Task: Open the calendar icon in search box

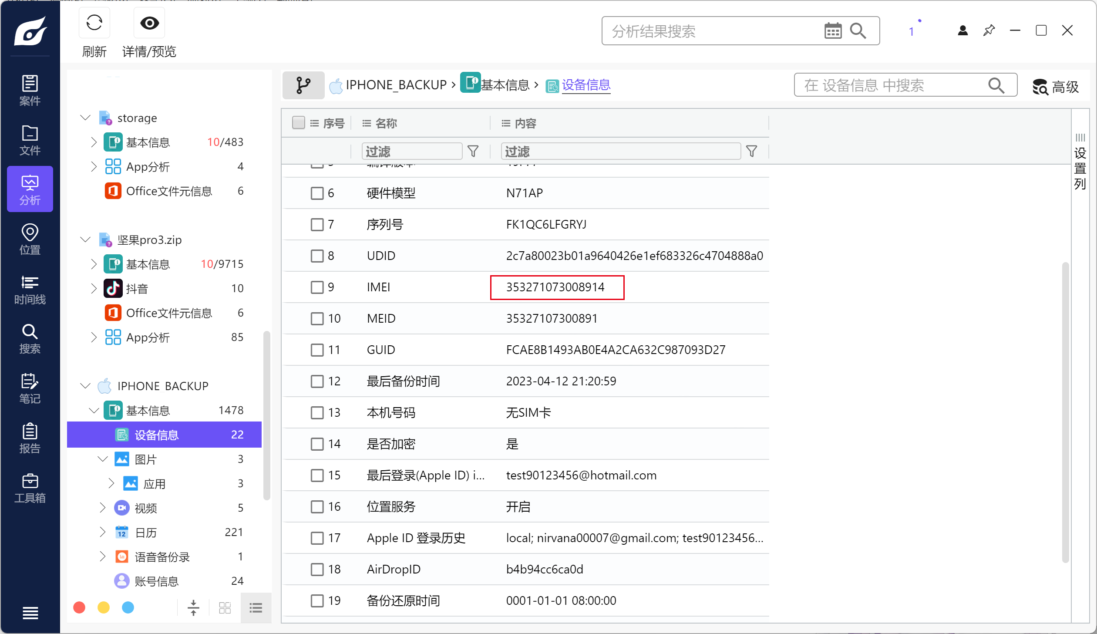Action: click(x=833, y=31)
